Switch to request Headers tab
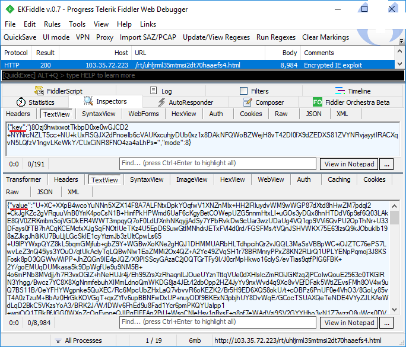The width and height of the screenshot is (406, 347). click(18, 114)
